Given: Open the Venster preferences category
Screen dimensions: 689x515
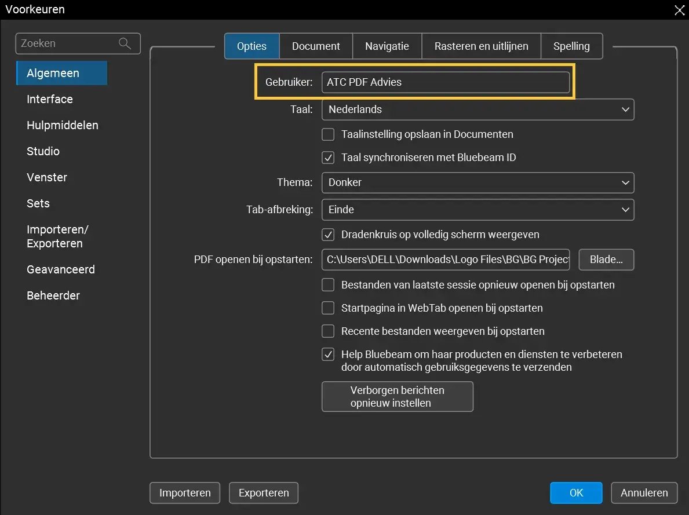Looking at the screenshot, I should tap(47, 177).
